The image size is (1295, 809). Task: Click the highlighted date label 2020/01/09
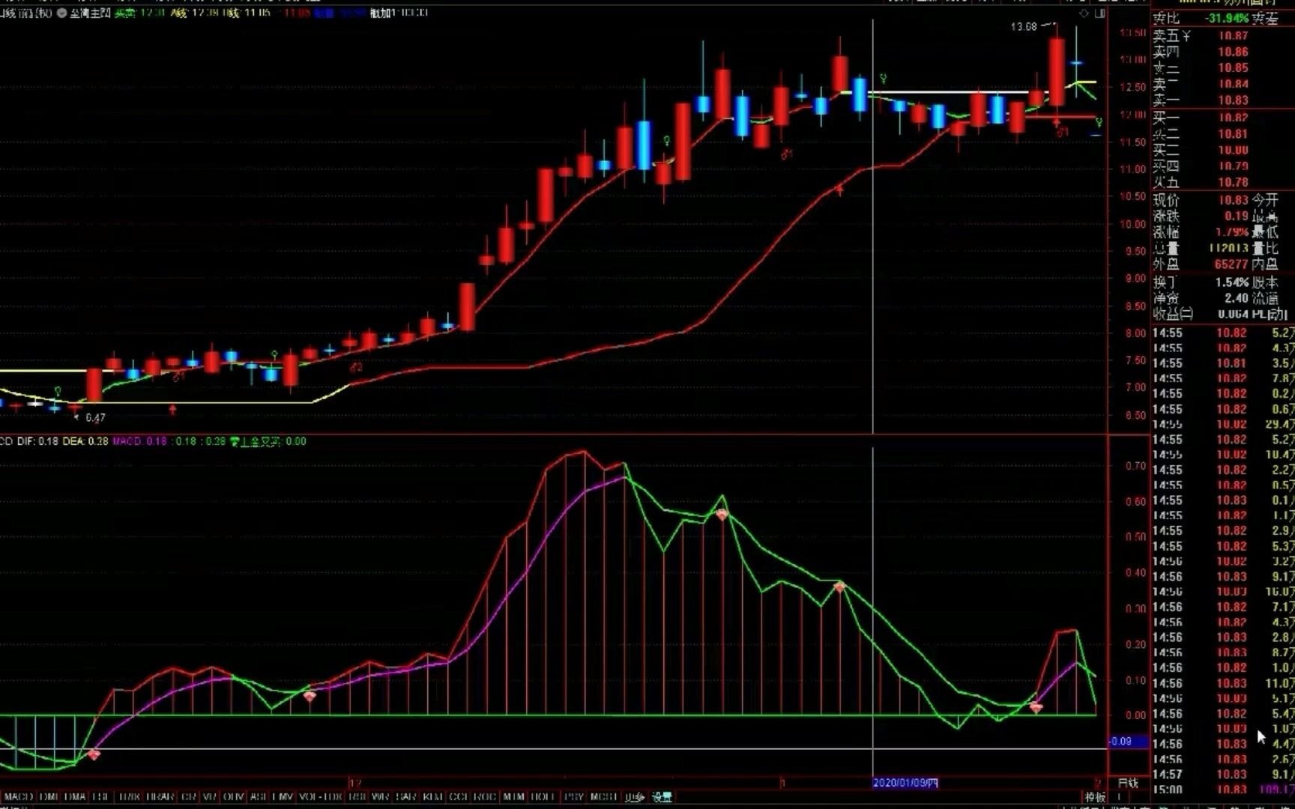[x=905, y=783]
